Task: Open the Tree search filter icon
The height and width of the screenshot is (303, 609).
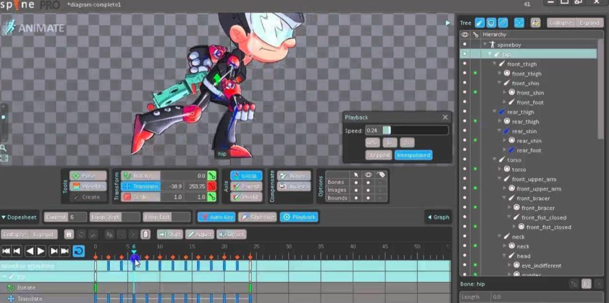Action: pos(536,23)
